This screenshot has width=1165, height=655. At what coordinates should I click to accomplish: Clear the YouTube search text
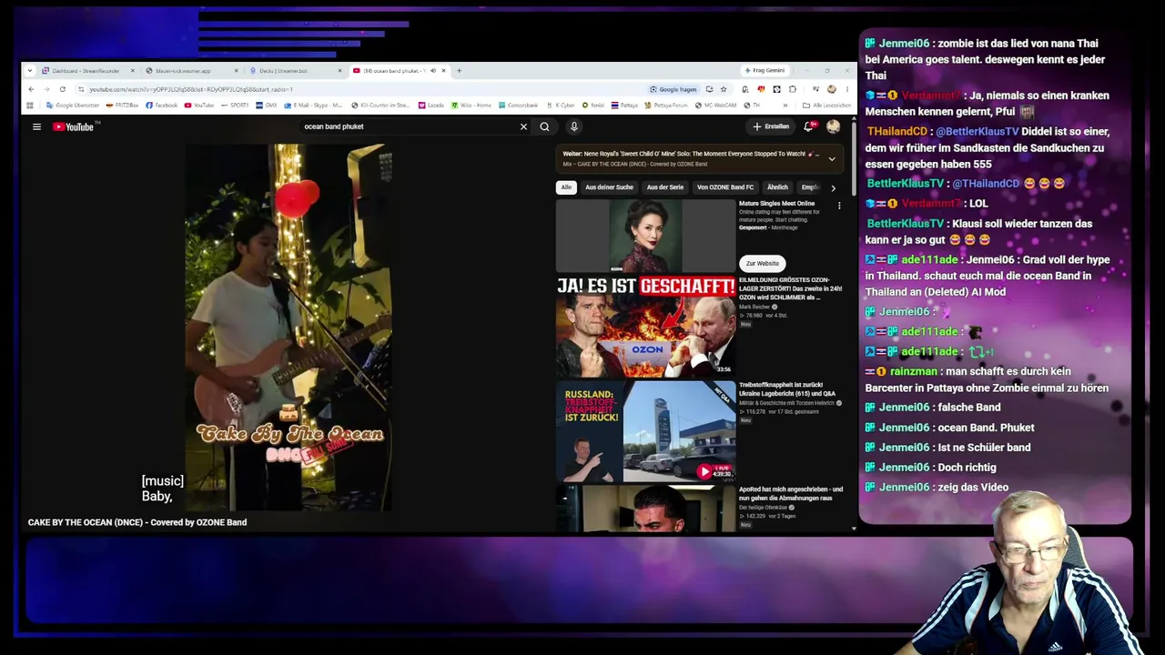click(x=523, y=126)
